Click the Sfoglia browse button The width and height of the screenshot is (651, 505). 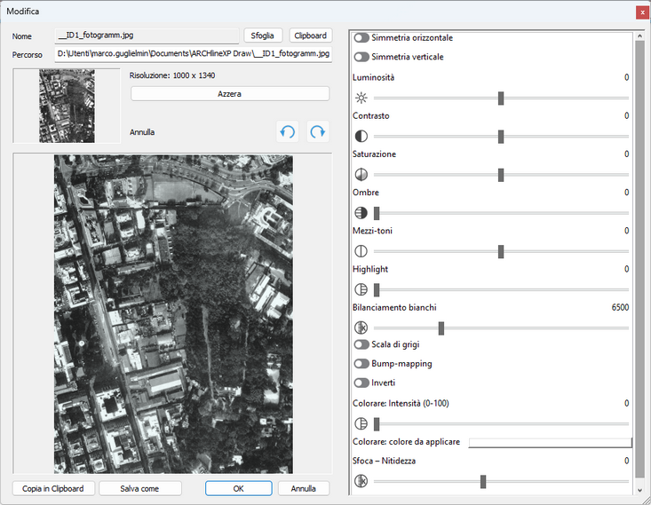pos(263,36)
